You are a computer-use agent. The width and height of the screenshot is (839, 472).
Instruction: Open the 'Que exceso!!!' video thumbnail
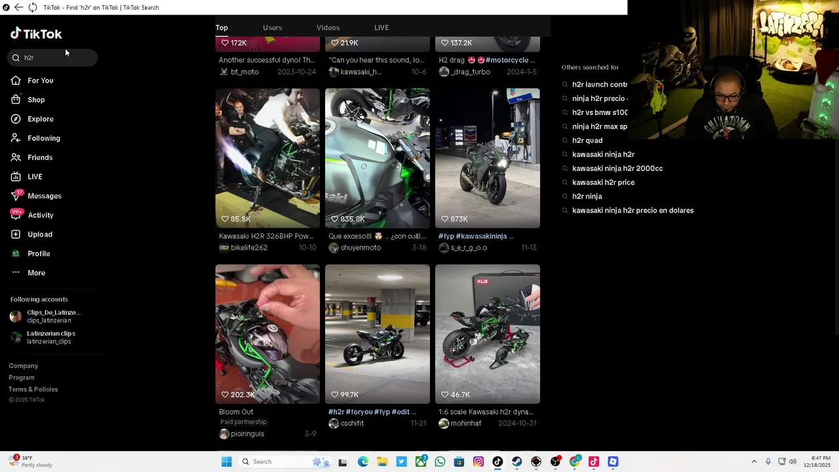[378, 158]
